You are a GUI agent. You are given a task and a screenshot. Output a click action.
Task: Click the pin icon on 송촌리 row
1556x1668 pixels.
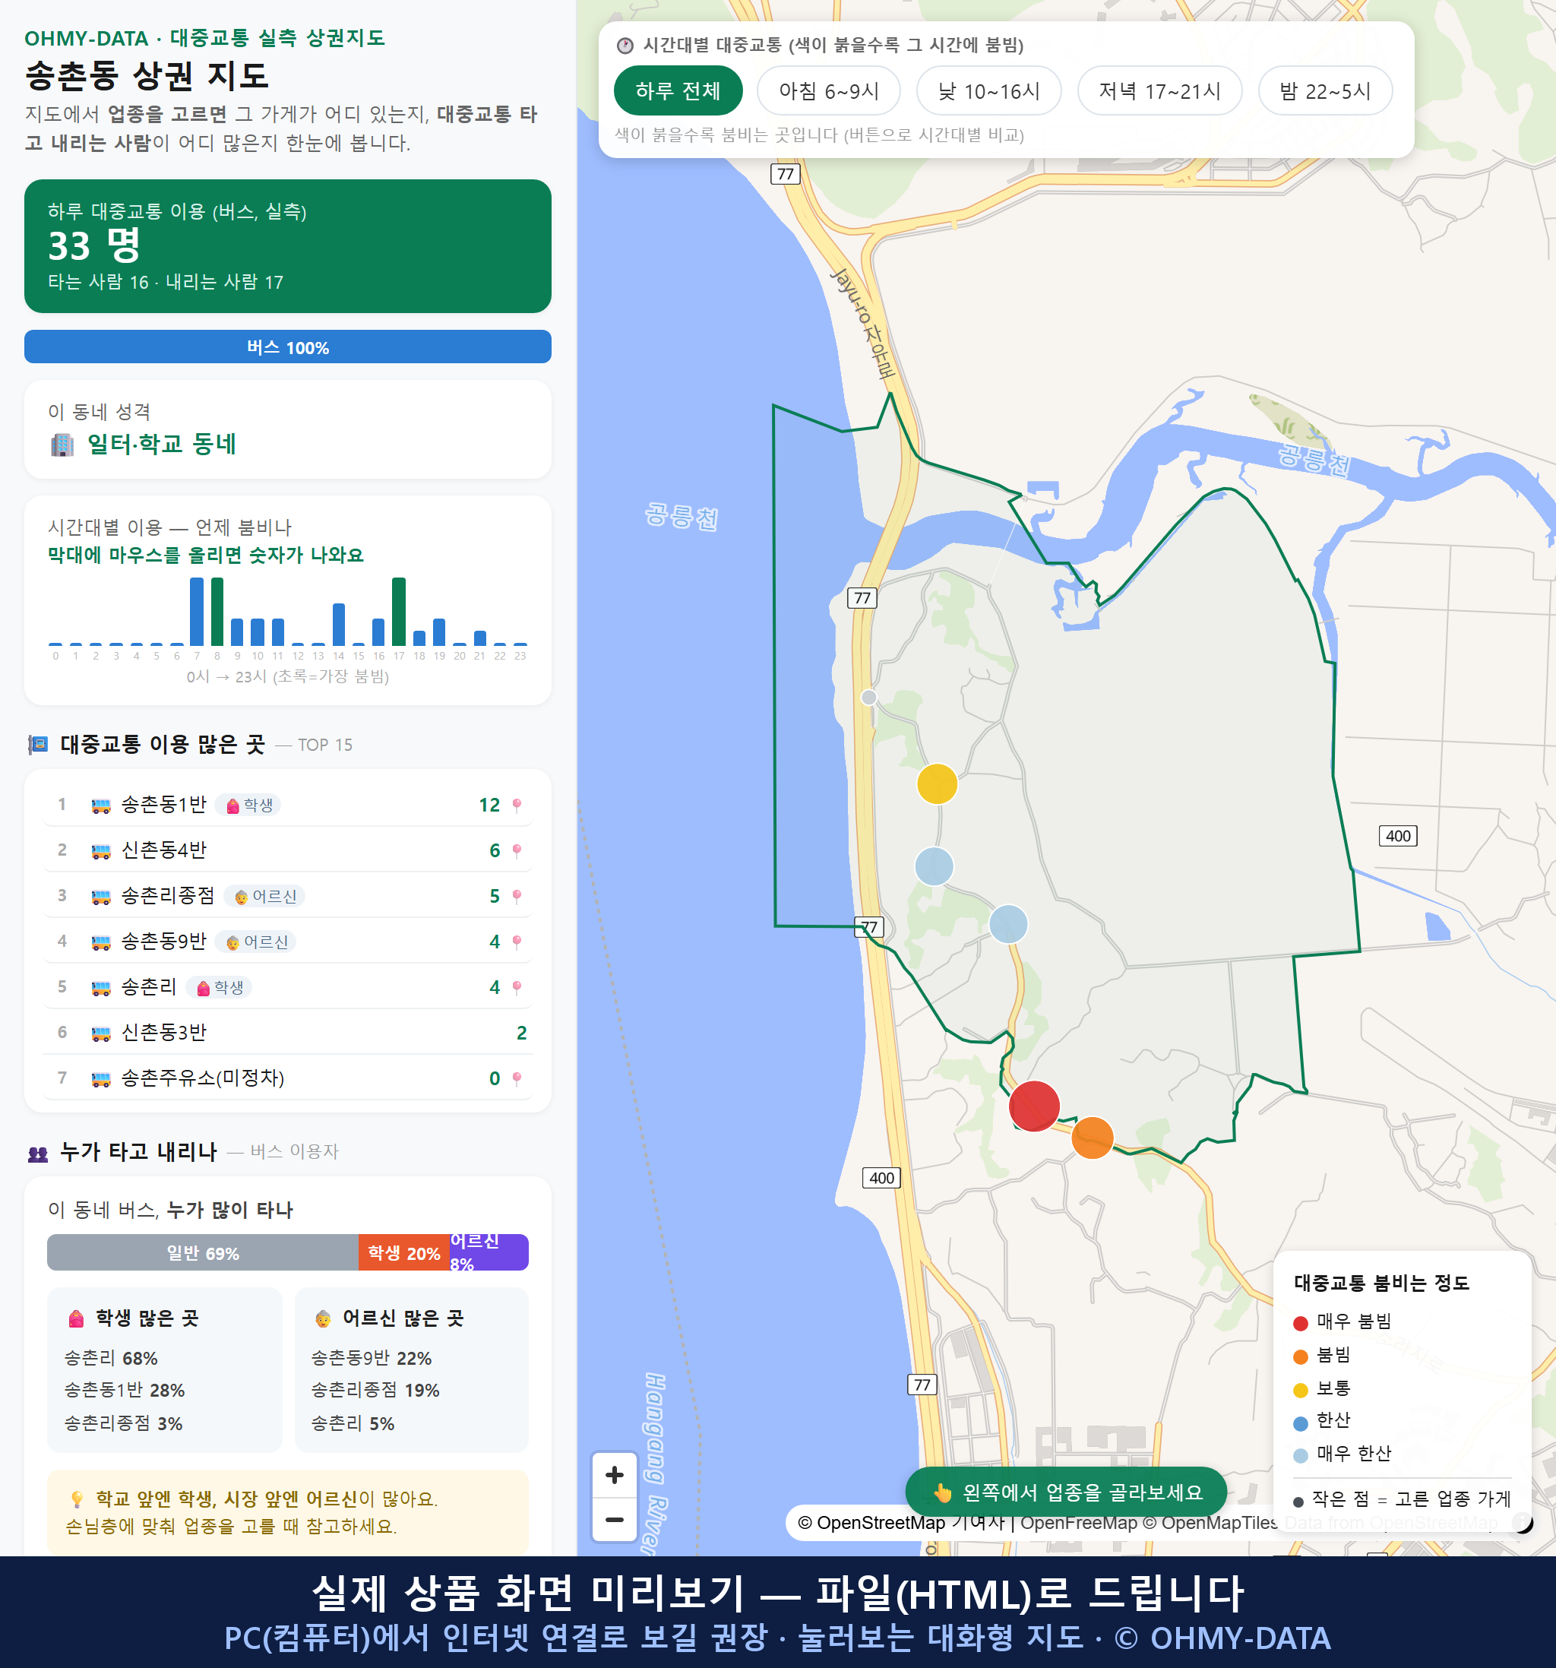pos(517,988)
